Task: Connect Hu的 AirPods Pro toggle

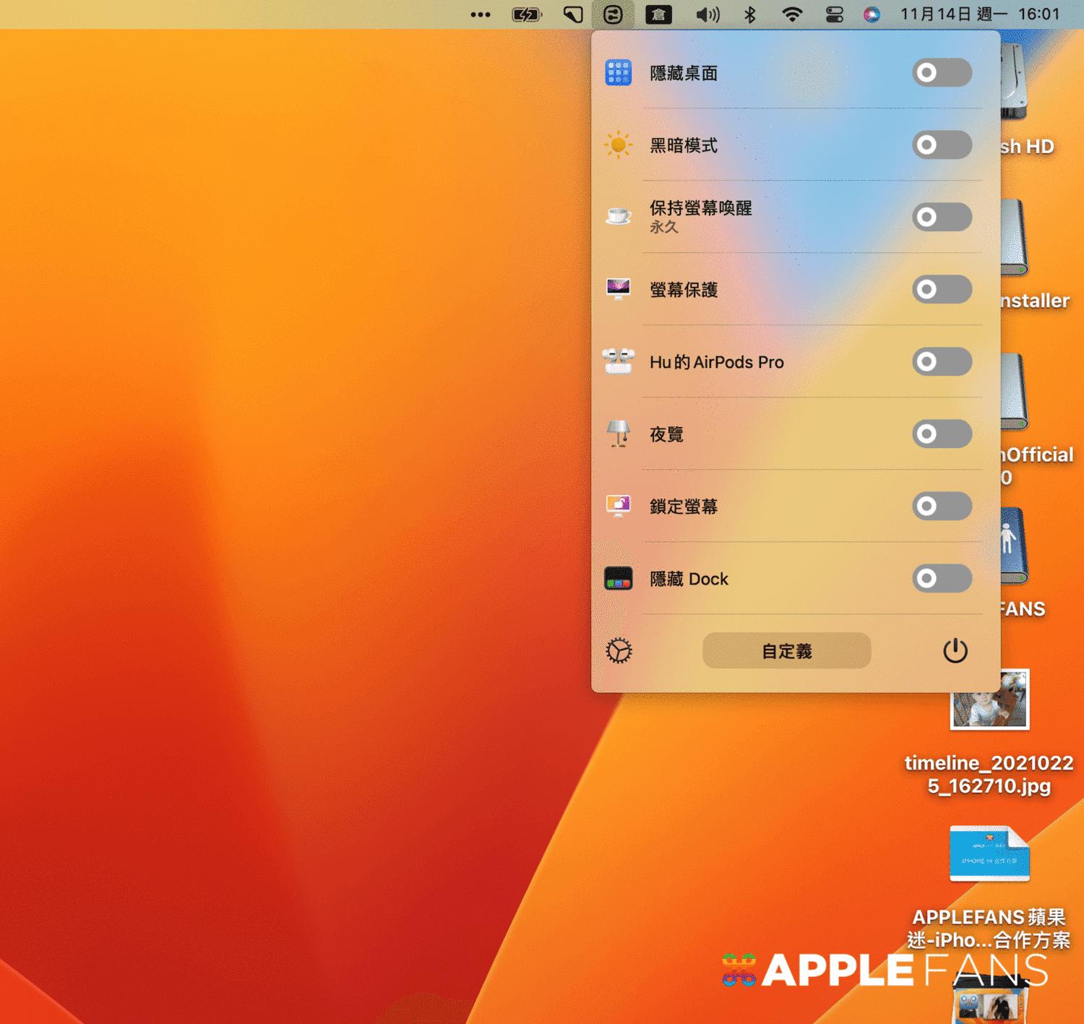Action: click(941, 361)
